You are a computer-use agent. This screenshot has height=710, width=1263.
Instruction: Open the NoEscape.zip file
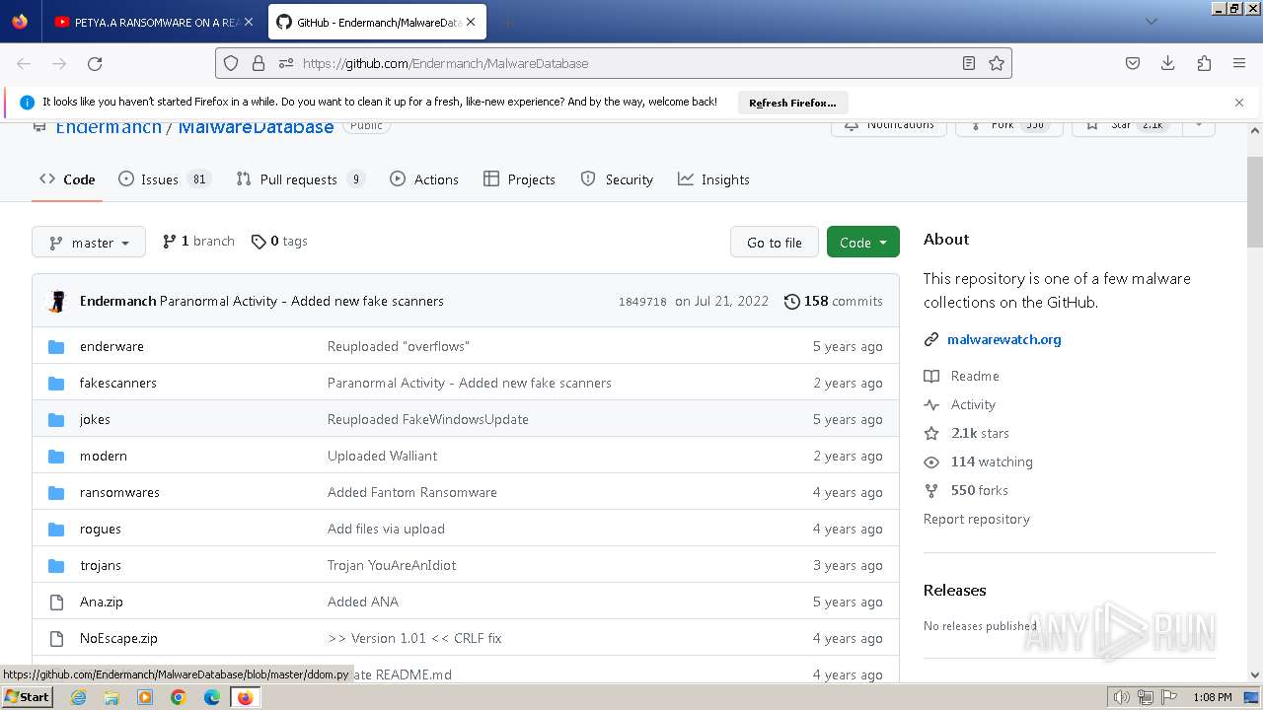point(118,638)
